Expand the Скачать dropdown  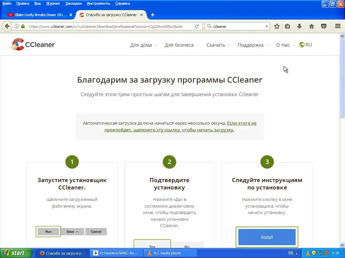point(218,45)
